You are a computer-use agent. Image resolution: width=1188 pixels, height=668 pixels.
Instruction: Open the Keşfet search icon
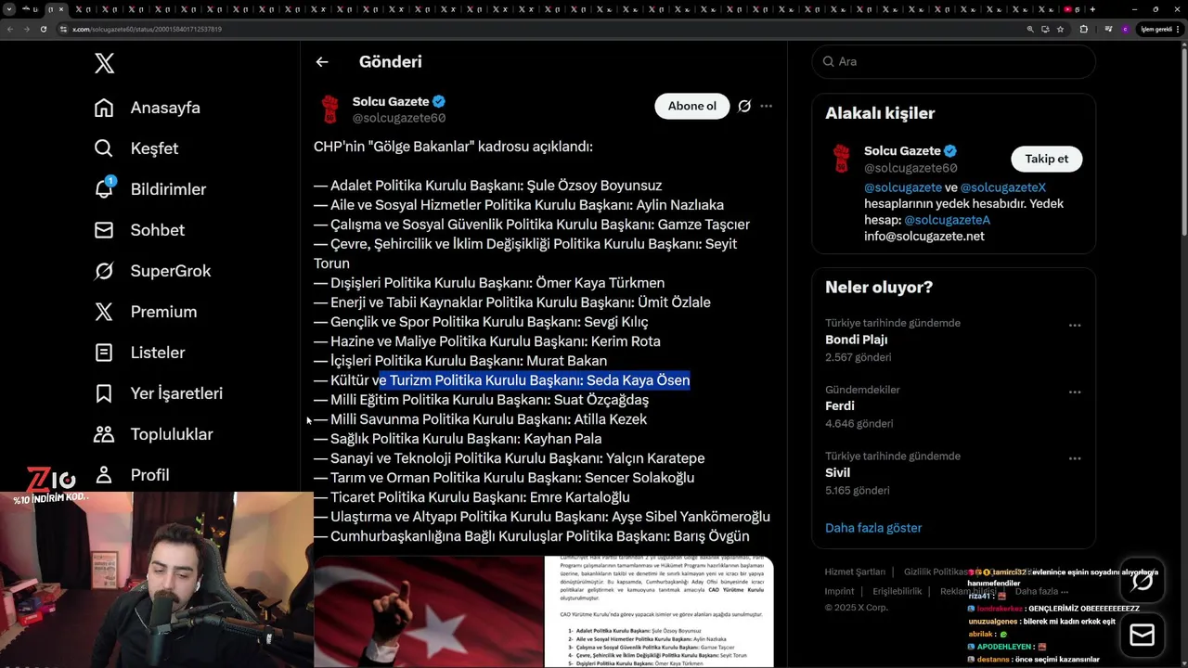pyautogui.click(x=104, y=148)
